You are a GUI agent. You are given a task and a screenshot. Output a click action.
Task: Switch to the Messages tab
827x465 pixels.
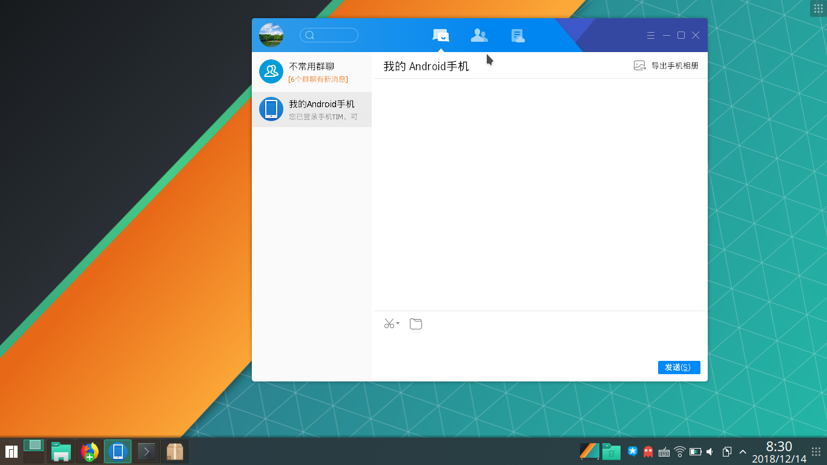(440, 35)
